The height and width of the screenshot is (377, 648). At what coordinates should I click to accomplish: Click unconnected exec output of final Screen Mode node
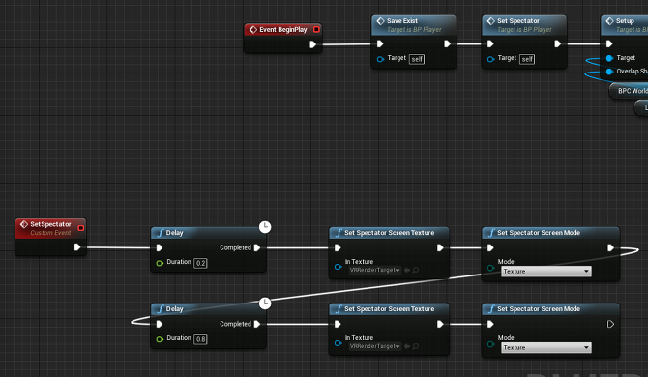[610, 324]
